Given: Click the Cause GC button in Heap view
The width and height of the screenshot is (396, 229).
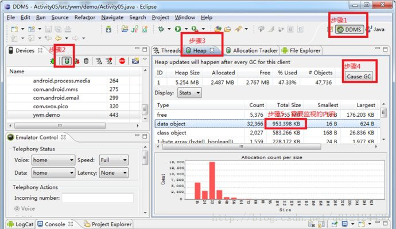Looking at the screenshot, I should click(359, 76).
